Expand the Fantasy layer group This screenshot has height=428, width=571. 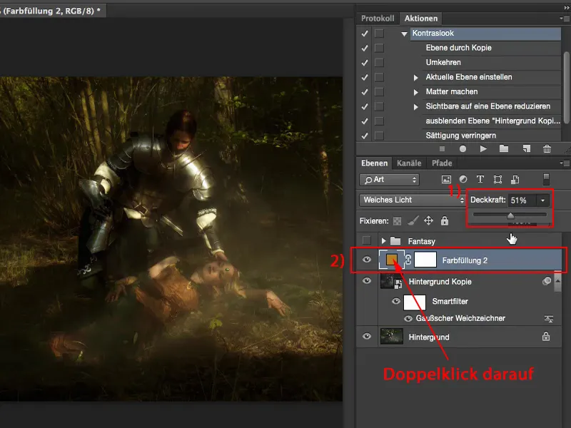383,241
